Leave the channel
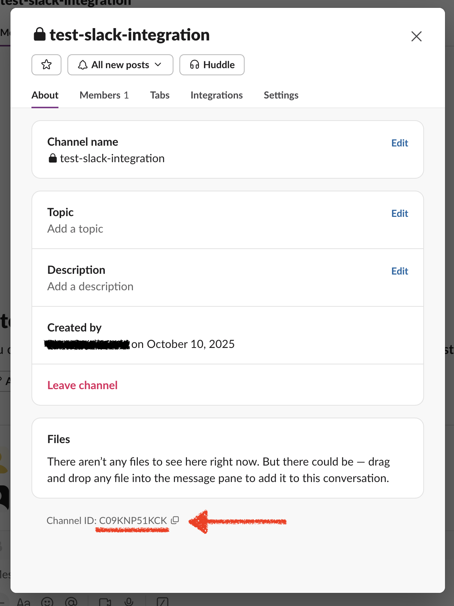Viewport: 454px width, 606px height. pos(82,385)
